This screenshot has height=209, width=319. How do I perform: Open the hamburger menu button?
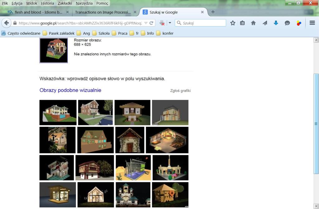point(312,23)
